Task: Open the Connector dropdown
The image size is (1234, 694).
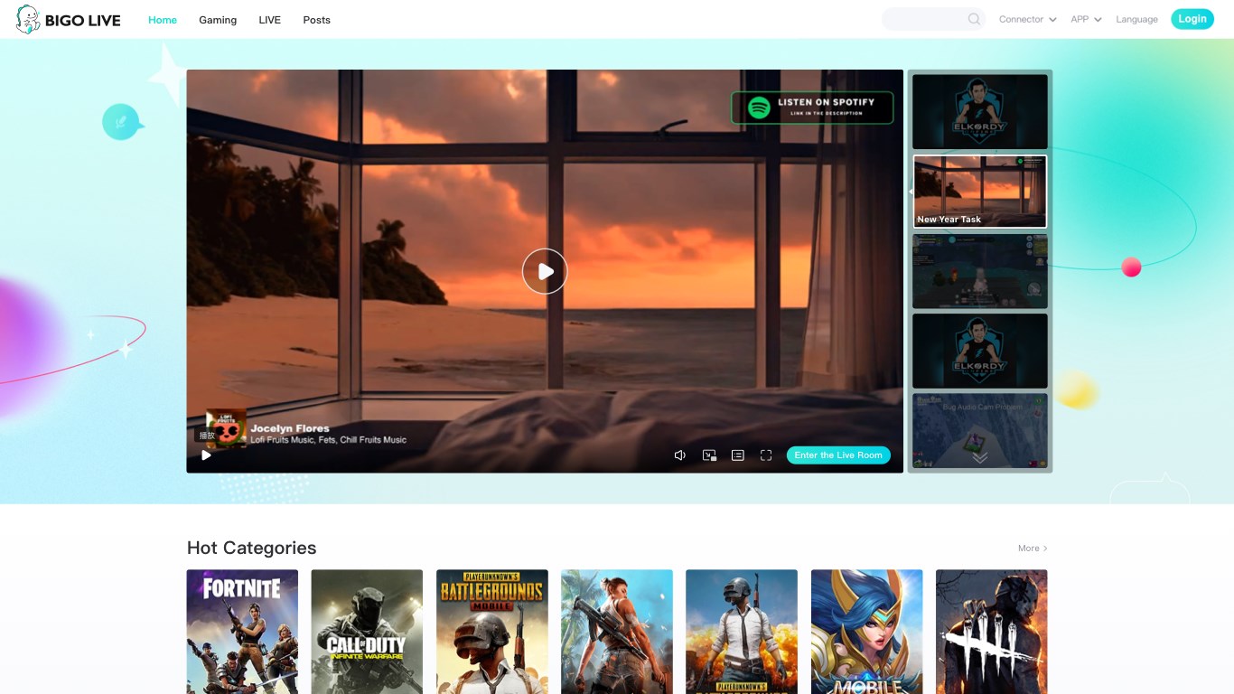Action: (x=1027, y=18)
